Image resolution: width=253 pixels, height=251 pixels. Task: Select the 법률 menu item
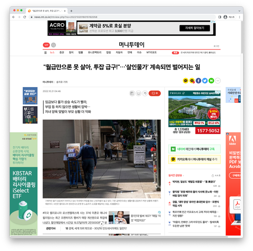81,52
